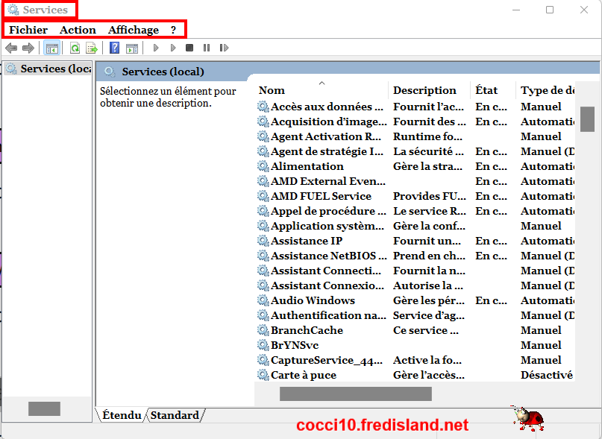Viewport: 602px width, 439px height.
Task: Click 'Ce service ...' description of BranchCache
Action: pyautogui.click(x=425, y=330)
